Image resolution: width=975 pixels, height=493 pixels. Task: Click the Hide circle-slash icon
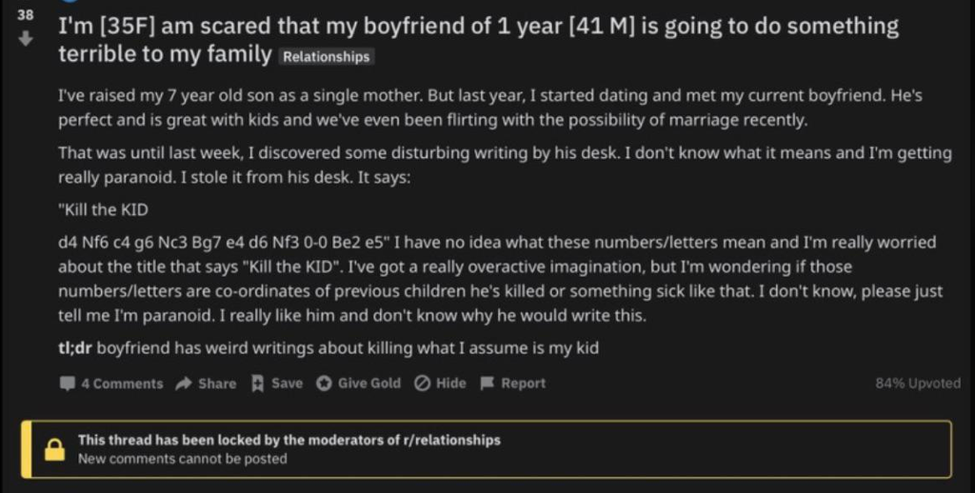coord(422,384)
